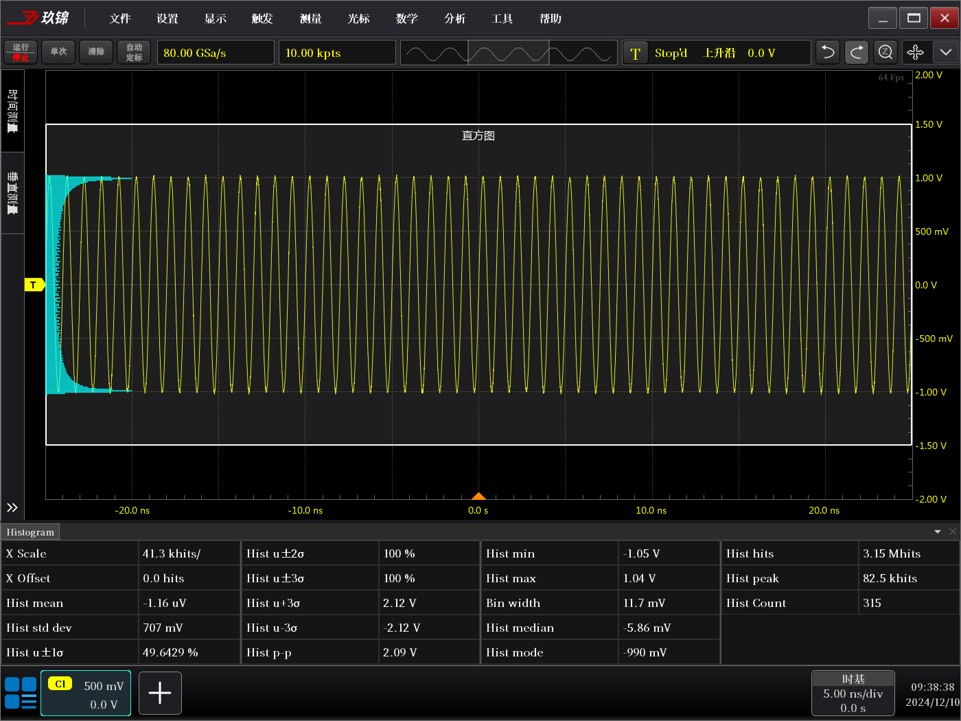Viewport: 961px width, 721px height.
Task: Open the 工具 menu
Action: coord(502,19)
